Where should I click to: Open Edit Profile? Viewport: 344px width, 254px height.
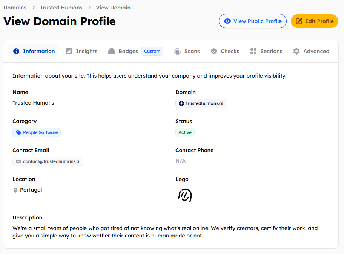point(315,21)
